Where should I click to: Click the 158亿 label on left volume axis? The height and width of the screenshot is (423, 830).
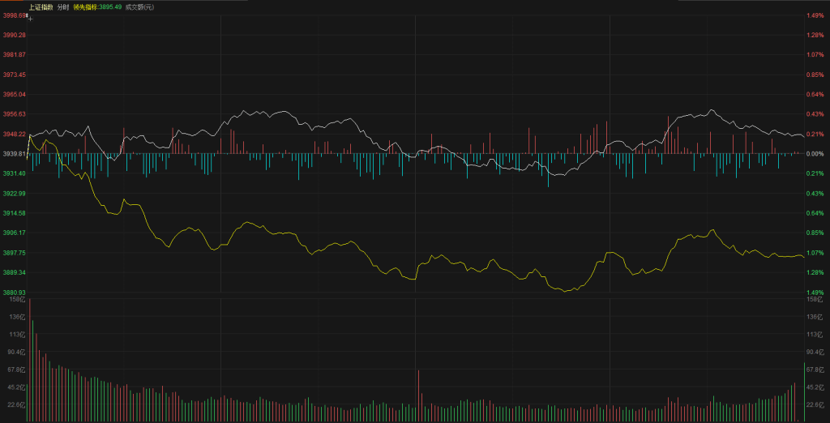pos(17,300)
